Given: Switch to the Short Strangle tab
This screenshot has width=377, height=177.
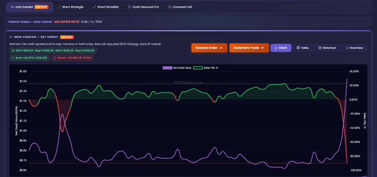Looking at the screenshot, I should tap(70, 7).
